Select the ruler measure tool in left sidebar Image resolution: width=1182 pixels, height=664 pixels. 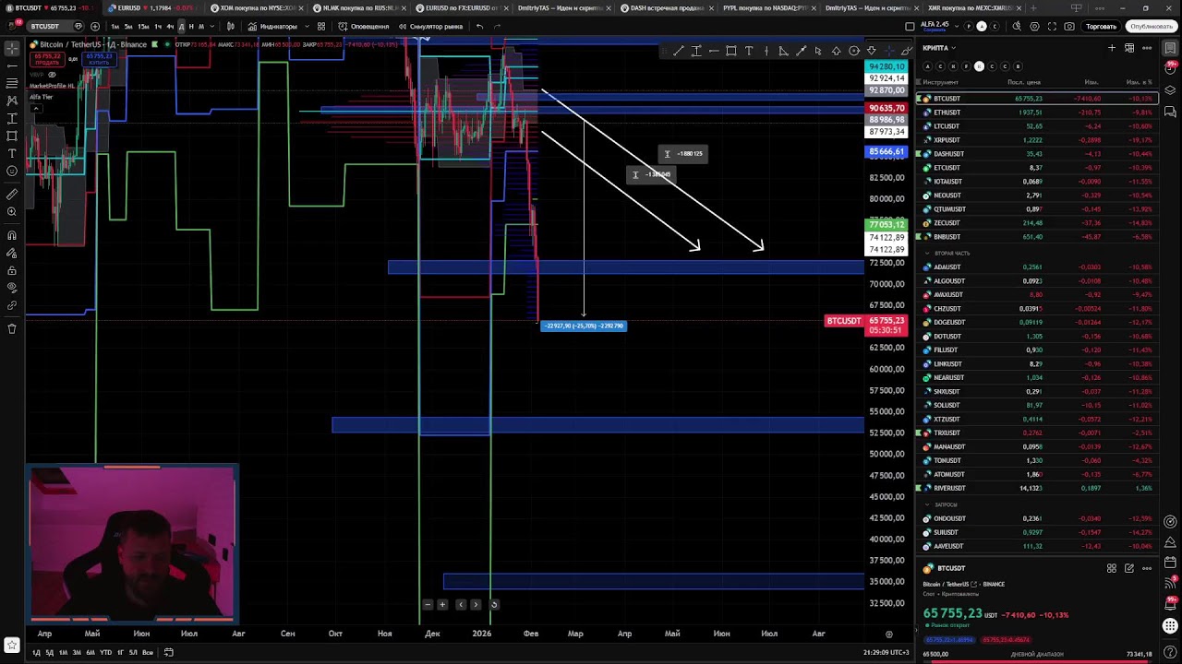click(x=12, y=194)
